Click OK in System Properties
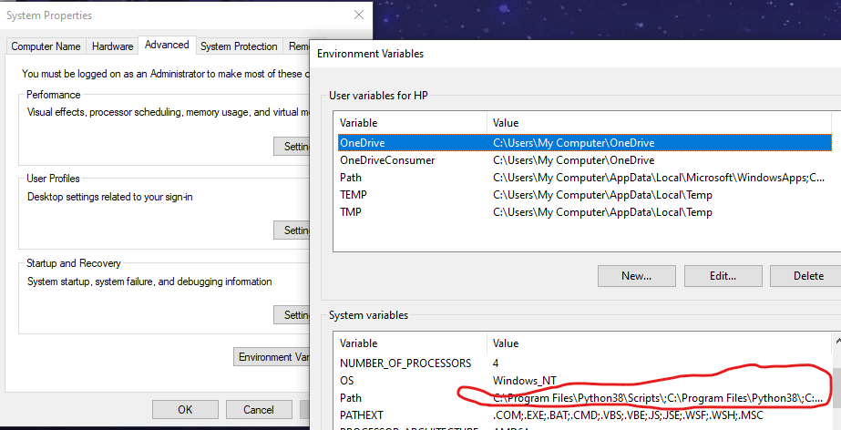The height and width of the screenshot is (430, 841). click(185, 410)
